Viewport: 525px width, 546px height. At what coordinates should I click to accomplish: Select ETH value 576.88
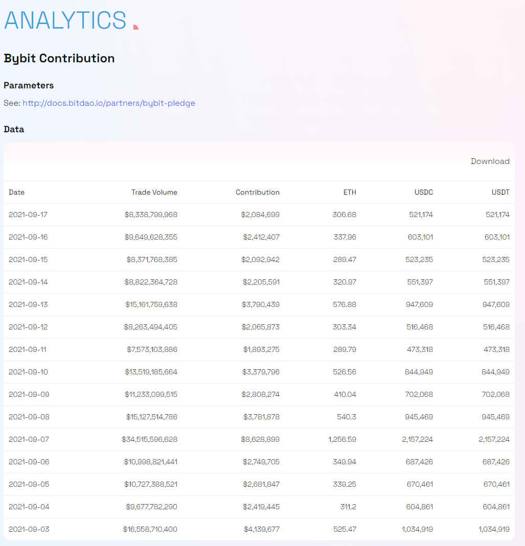pyautogui.click(x=345, y=304)
